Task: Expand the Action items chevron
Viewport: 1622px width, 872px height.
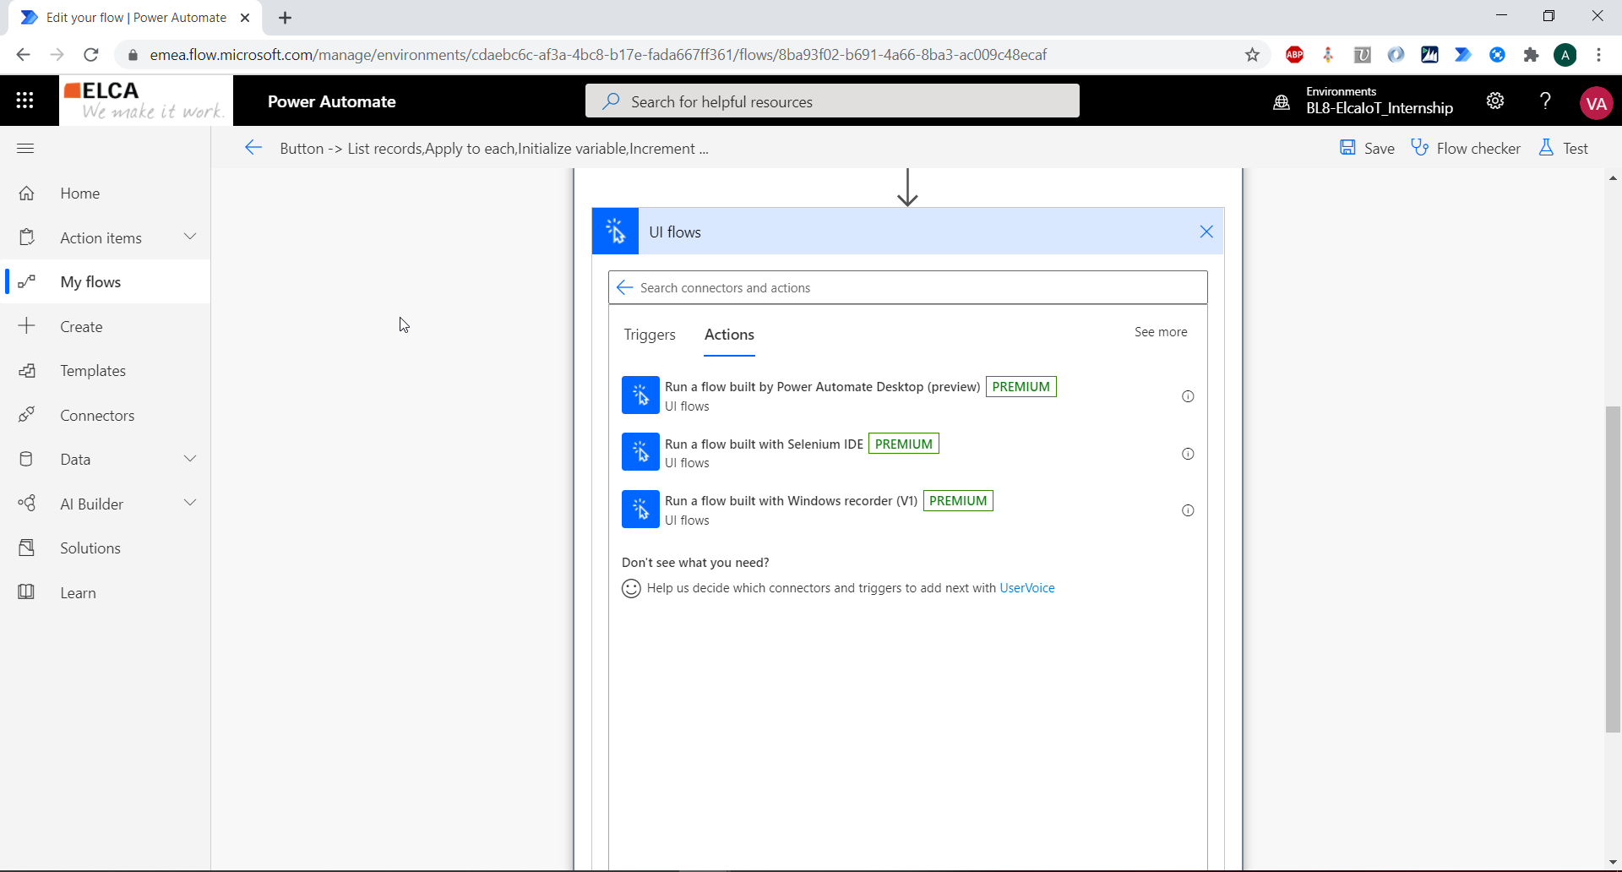Action: [190, 237]
